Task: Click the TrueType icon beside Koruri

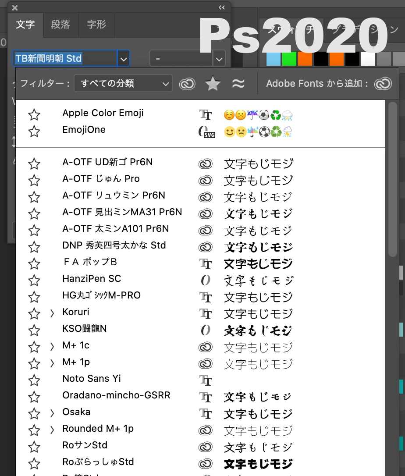Action: [206, 314]
